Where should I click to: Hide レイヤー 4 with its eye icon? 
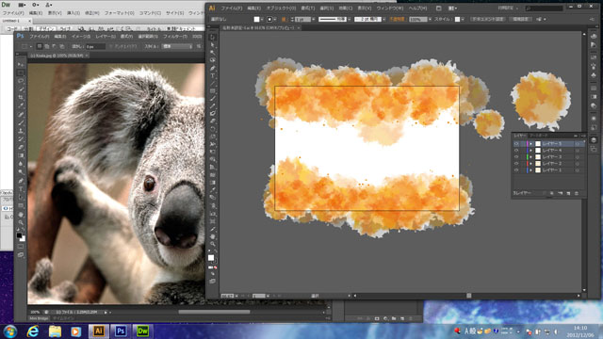(x=516, y=151)
